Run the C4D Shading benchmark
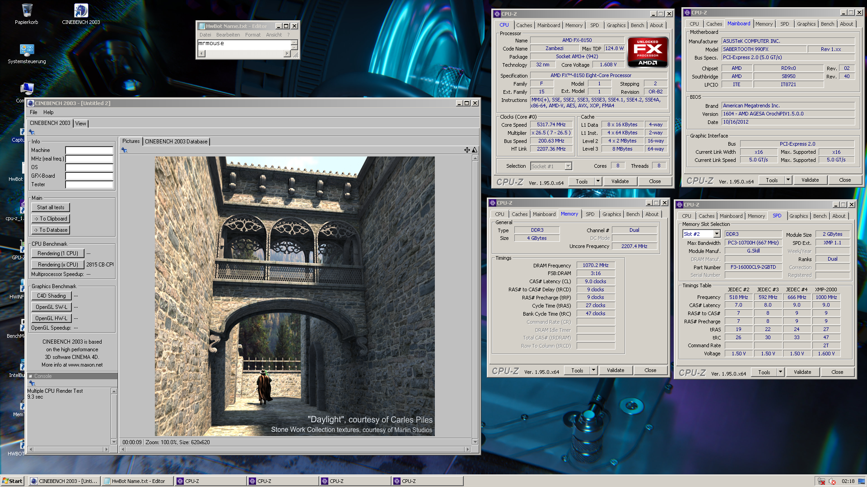Viewport: 867px width, 487px height. (x=51, y=296)
